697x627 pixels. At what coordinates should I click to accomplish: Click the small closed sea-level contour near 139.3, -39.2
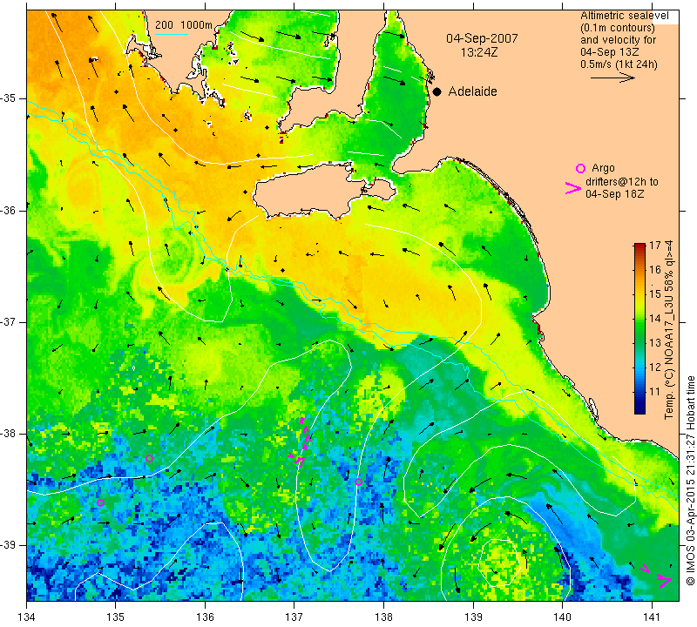pyautogui.click(x=499, y=562)
